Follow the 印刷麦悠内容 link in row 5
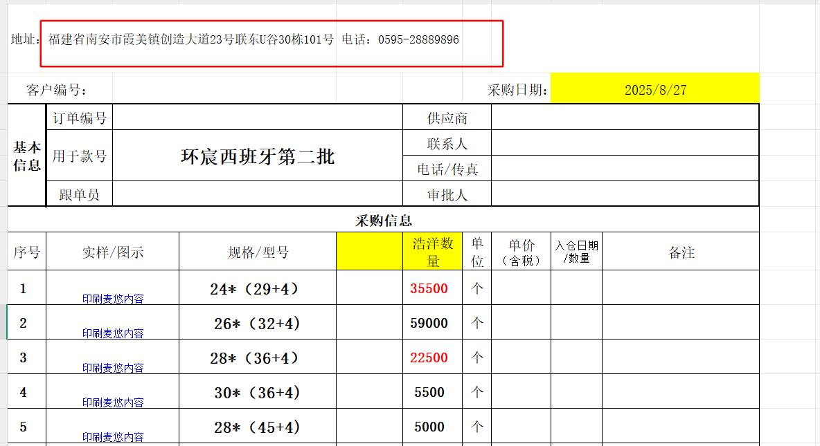Screen dimensions: 820x446 point(113,437)
